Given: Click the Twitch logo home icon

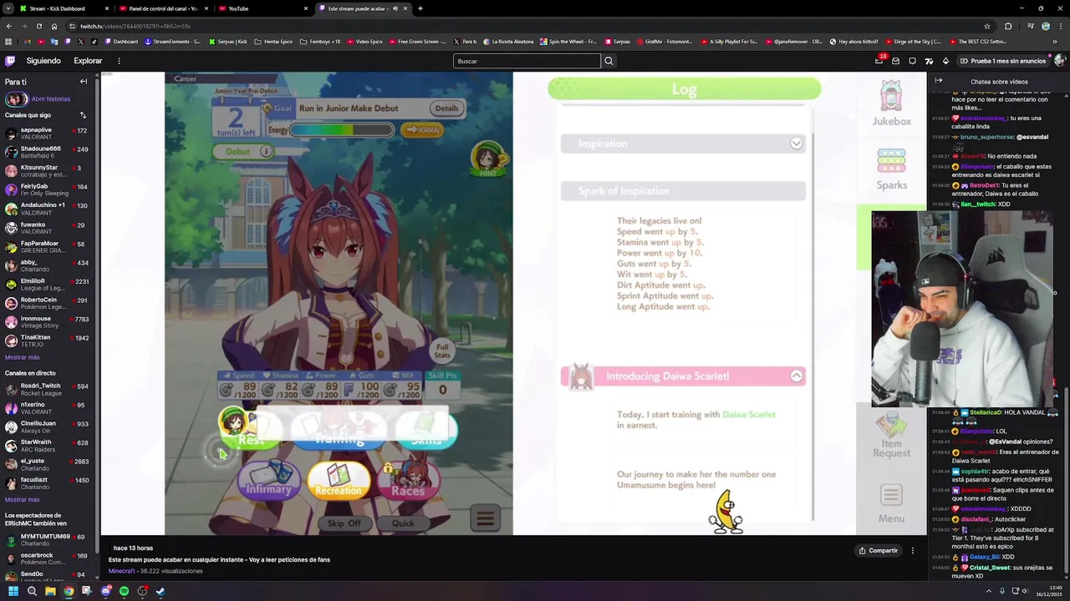Looking at the screenshot, I should click(10, 61).
